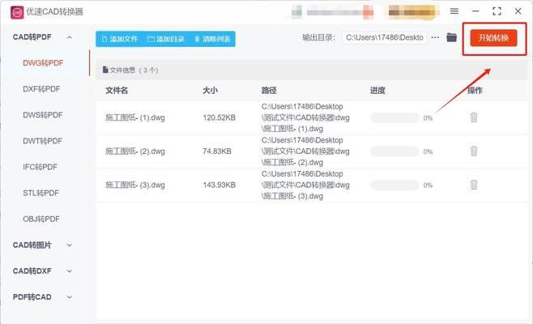Click the 74.83KB size cell
Screen dimensions: 533x324
(x=217, y=151)
